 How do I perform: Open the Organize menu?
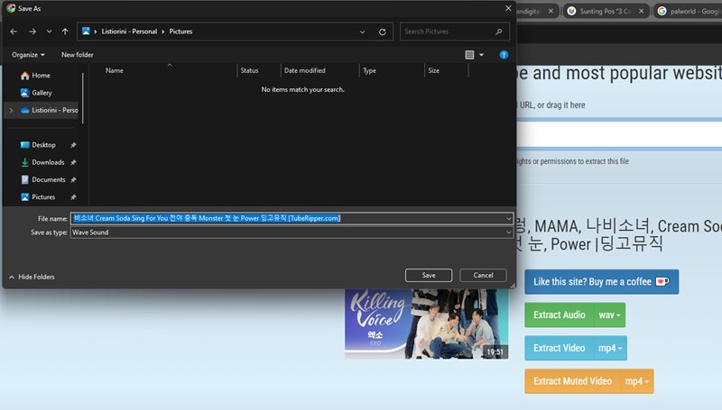click(x=28, y=55)
